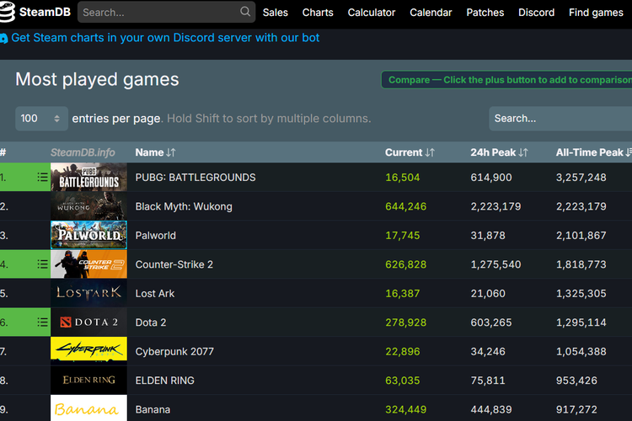Click the magnifier icon in the top search bar
Image resolution: width=632 pixels, height=421 pixels.
pos(245,12)
